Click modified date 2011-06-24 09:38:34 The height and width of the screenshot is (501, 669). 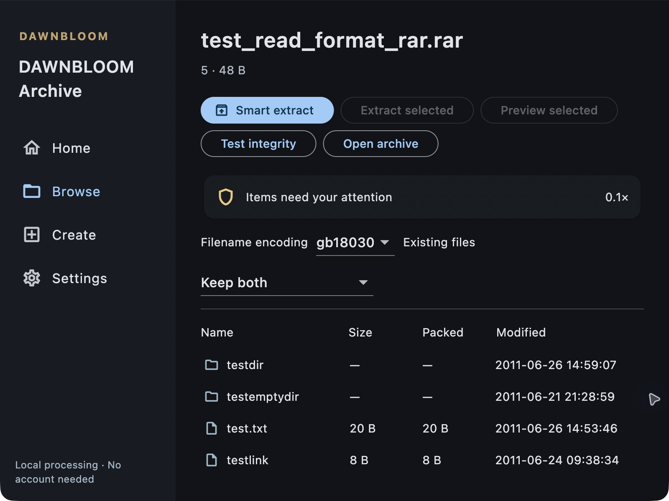(557, 460)
